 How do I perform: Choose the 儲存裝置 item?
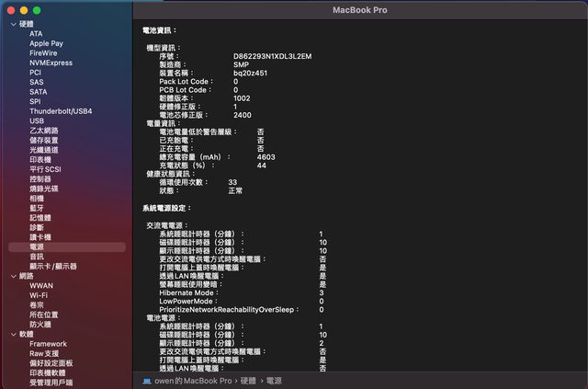[44, 140]
